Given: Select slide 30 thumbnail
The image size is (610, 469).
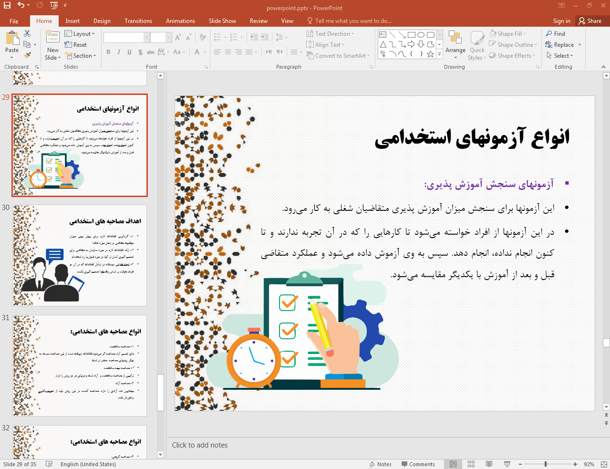Looking at the screenshot, I should [80, 255].
